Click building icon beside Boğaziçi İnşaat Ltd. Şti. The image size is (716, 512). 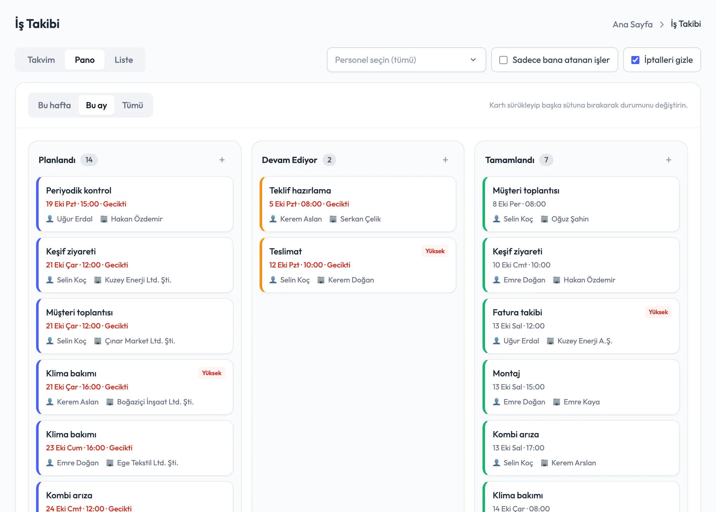pos(110,402)
